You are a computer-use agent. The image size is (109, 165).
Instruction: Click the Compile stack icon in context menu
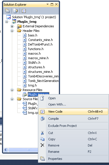pos(42,119)
